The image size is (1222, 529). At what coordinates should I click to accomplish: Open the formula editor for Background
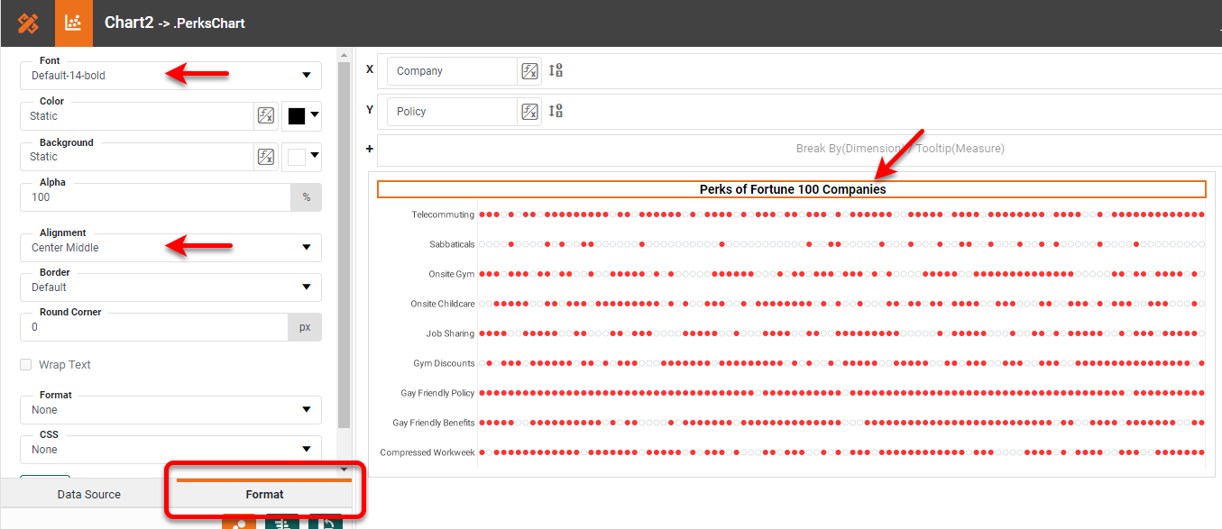coord(265,156)
